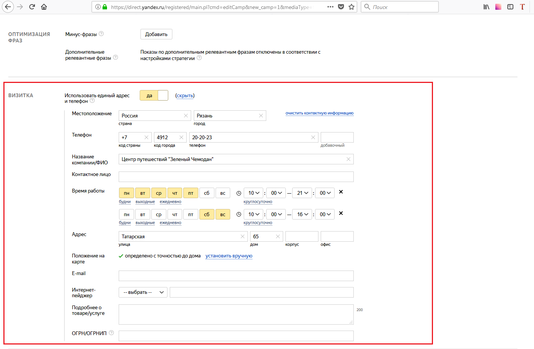Click the 'скрыть' link

pyautogui.click(x=185, y=96)
